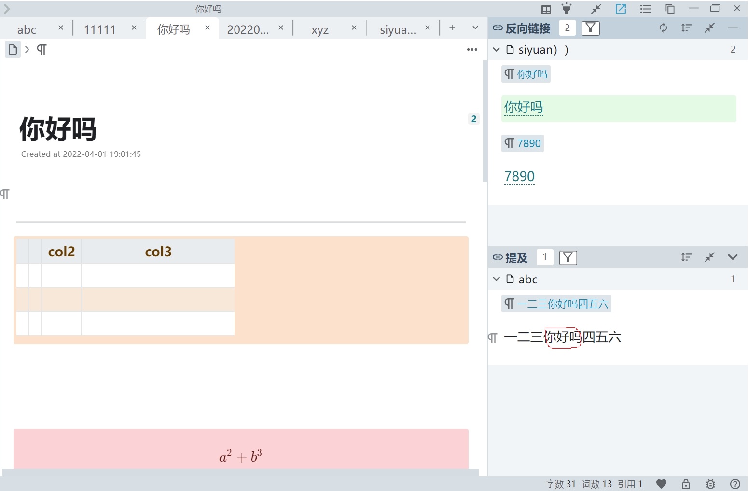Click the bug icon in the status bar
Viewport: 748px width, 491px height.
pyautogui.click(x=710, y=484)
